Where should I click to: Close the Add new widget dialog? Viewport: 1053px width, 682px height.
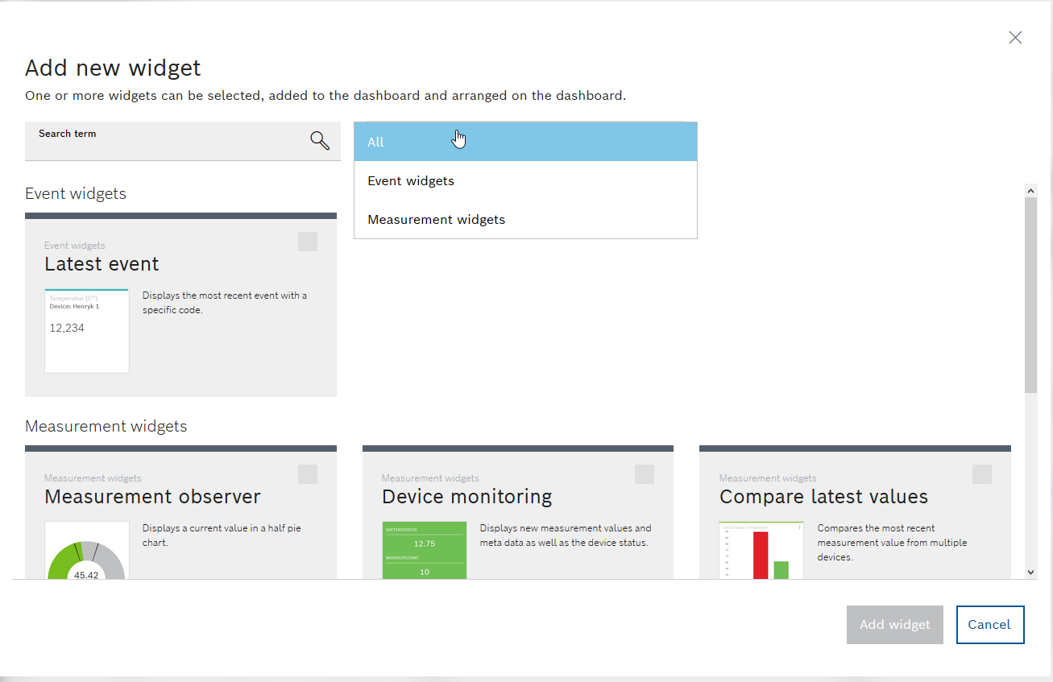tap(1014, 37)
